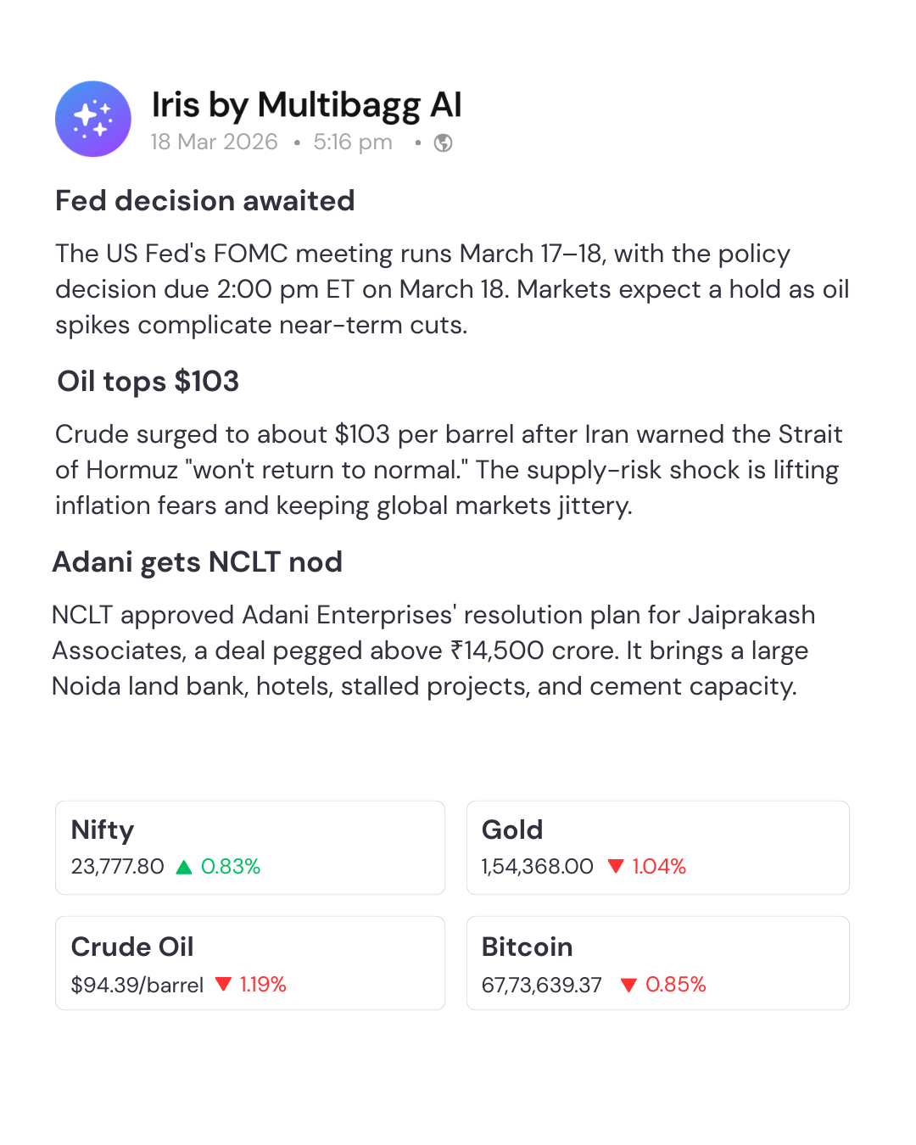
Task: Open the Iris by Multibagg AI profile name
Action: [306, 105]
